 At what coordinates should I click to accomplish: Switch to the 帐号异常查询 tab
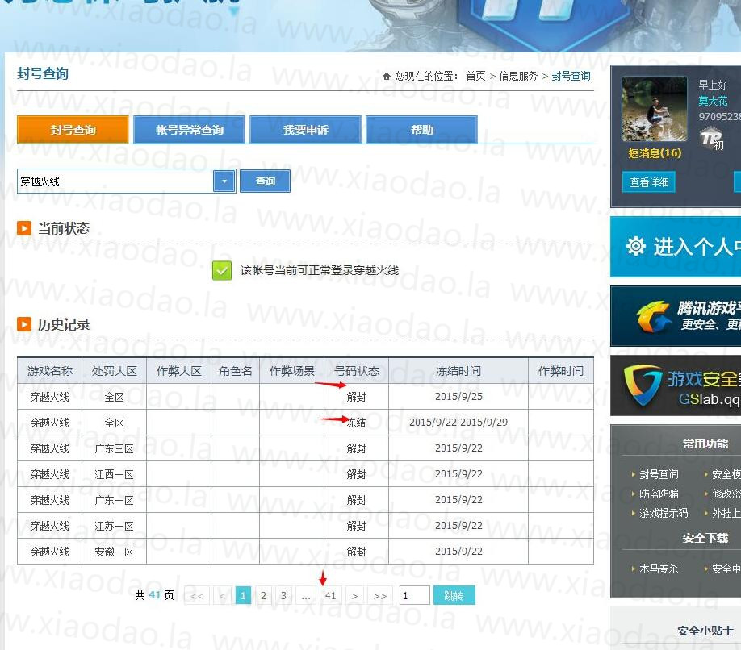(190, 129)
